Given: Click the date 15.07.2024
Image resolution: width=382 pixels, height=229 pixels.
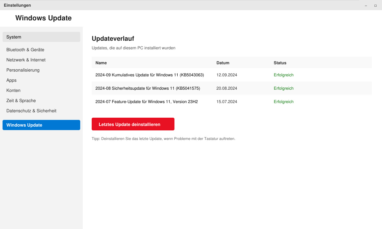Looking at the screenshot, I should pos(227,102).
